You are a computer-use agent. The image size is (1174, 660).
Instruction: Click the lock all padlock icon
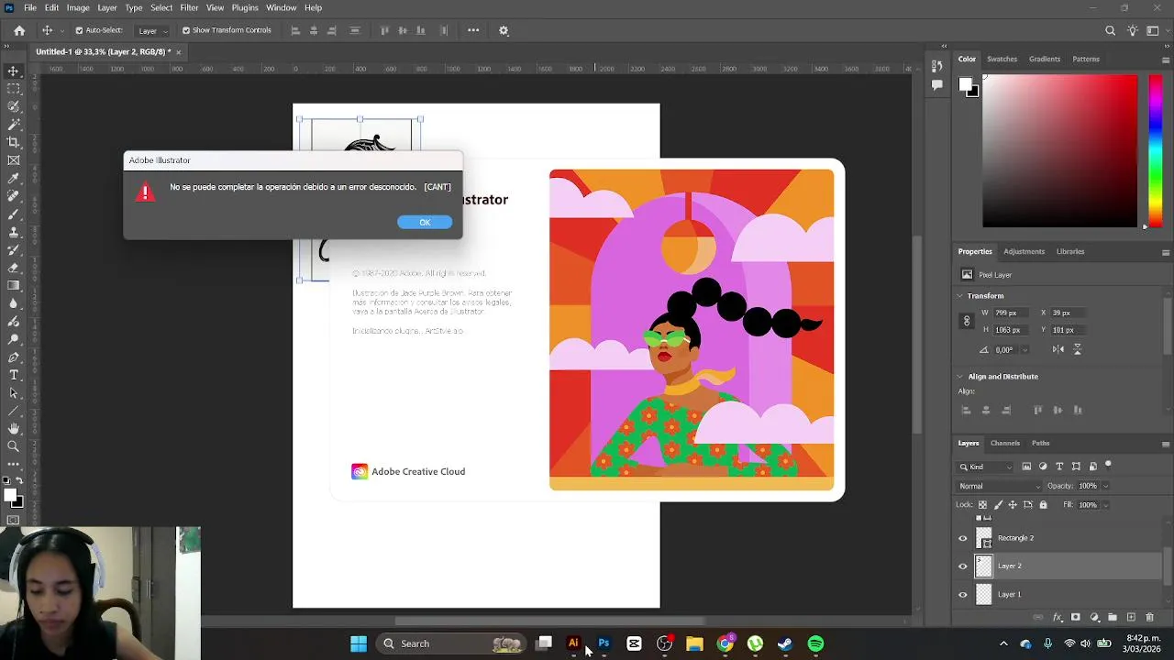(x=1043, y=505)
